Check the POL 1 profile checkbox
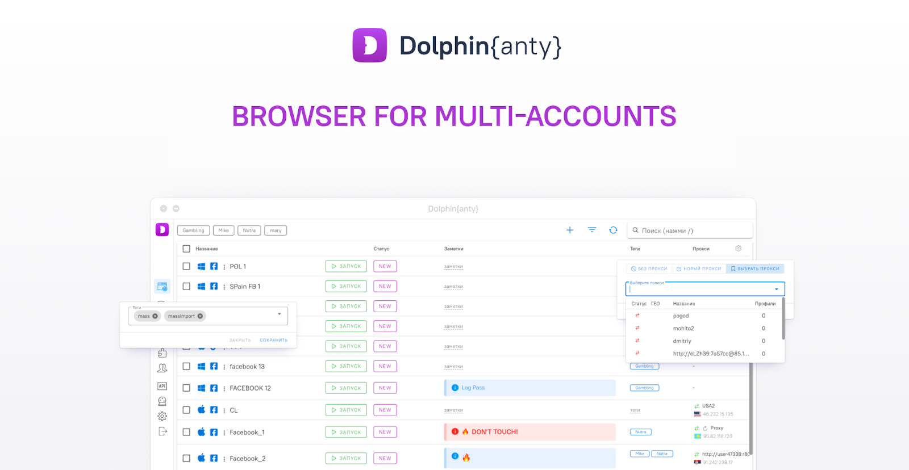 coord(186,266)
